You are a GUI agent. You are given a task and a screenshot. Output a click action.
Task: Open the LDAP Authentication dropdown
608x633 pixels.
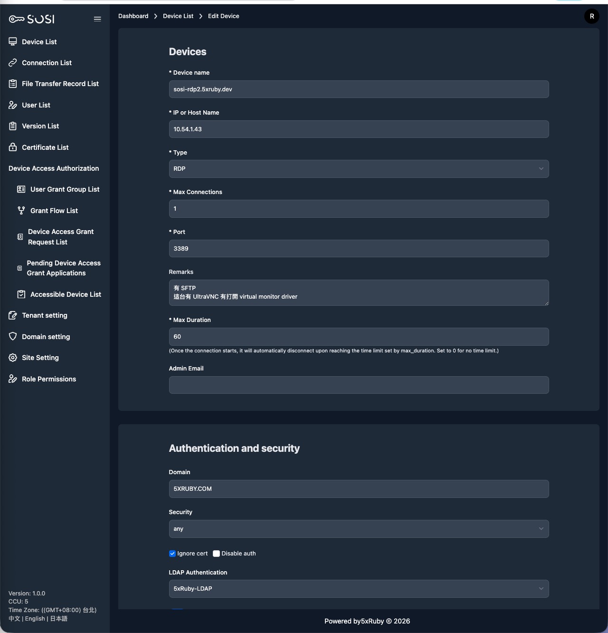point(359,589)
